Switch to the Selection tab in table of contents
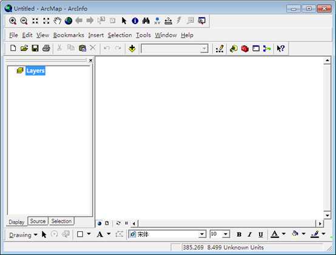The height and width of the screenshot is (255, 336). click(x=61, y=221)
